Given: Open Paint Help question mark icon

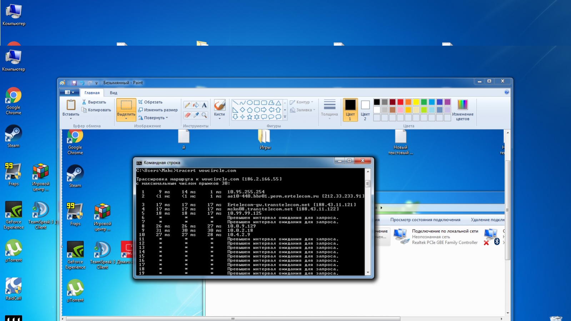Looking at the screenshot, I should [506, 92].
